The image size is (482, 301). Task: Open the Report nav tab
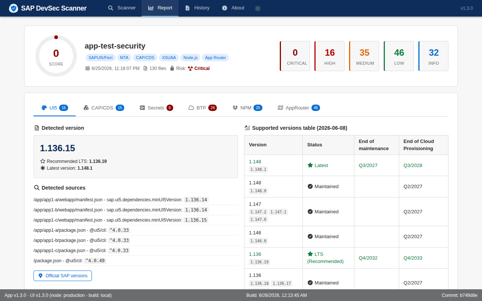tap(160, 8)
